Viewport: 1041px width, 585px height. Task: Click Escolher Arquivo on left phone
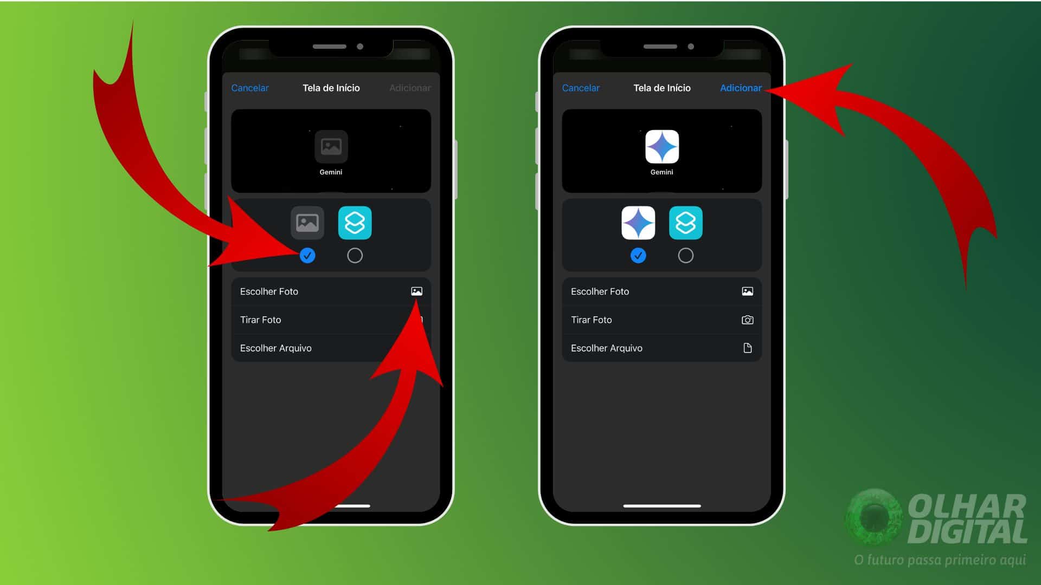click(274, 348)
